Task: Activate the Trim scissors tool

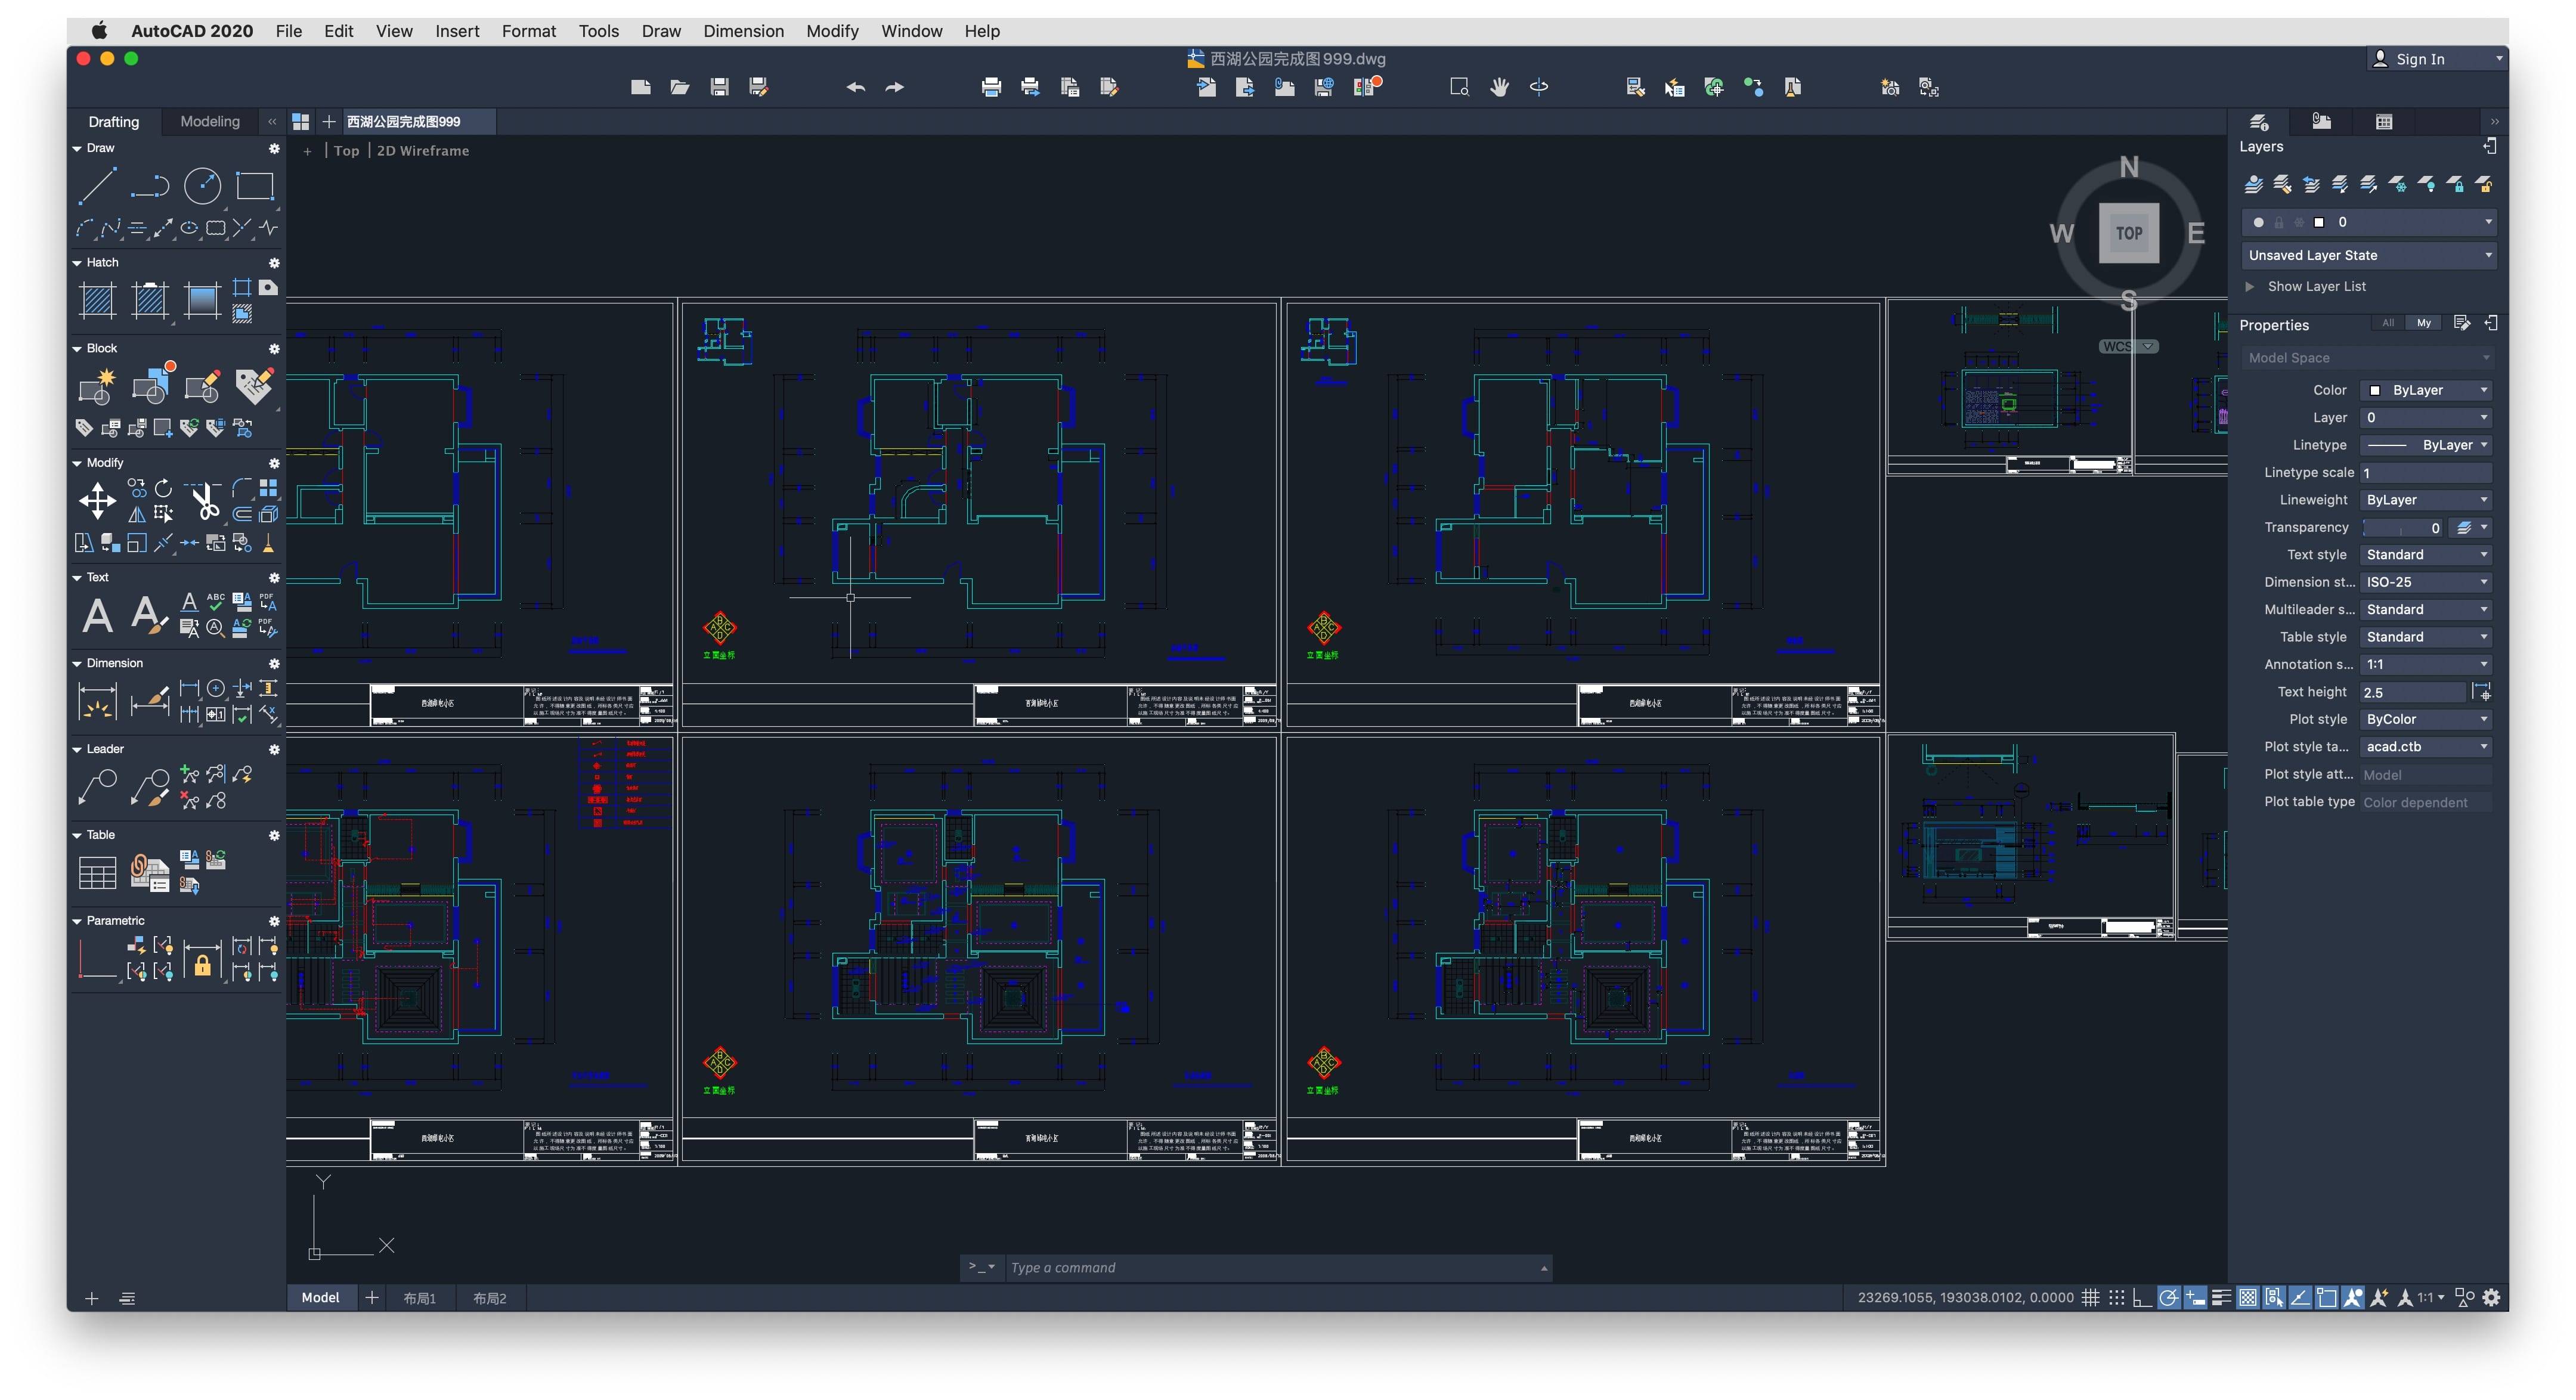Action: point(205,501)
